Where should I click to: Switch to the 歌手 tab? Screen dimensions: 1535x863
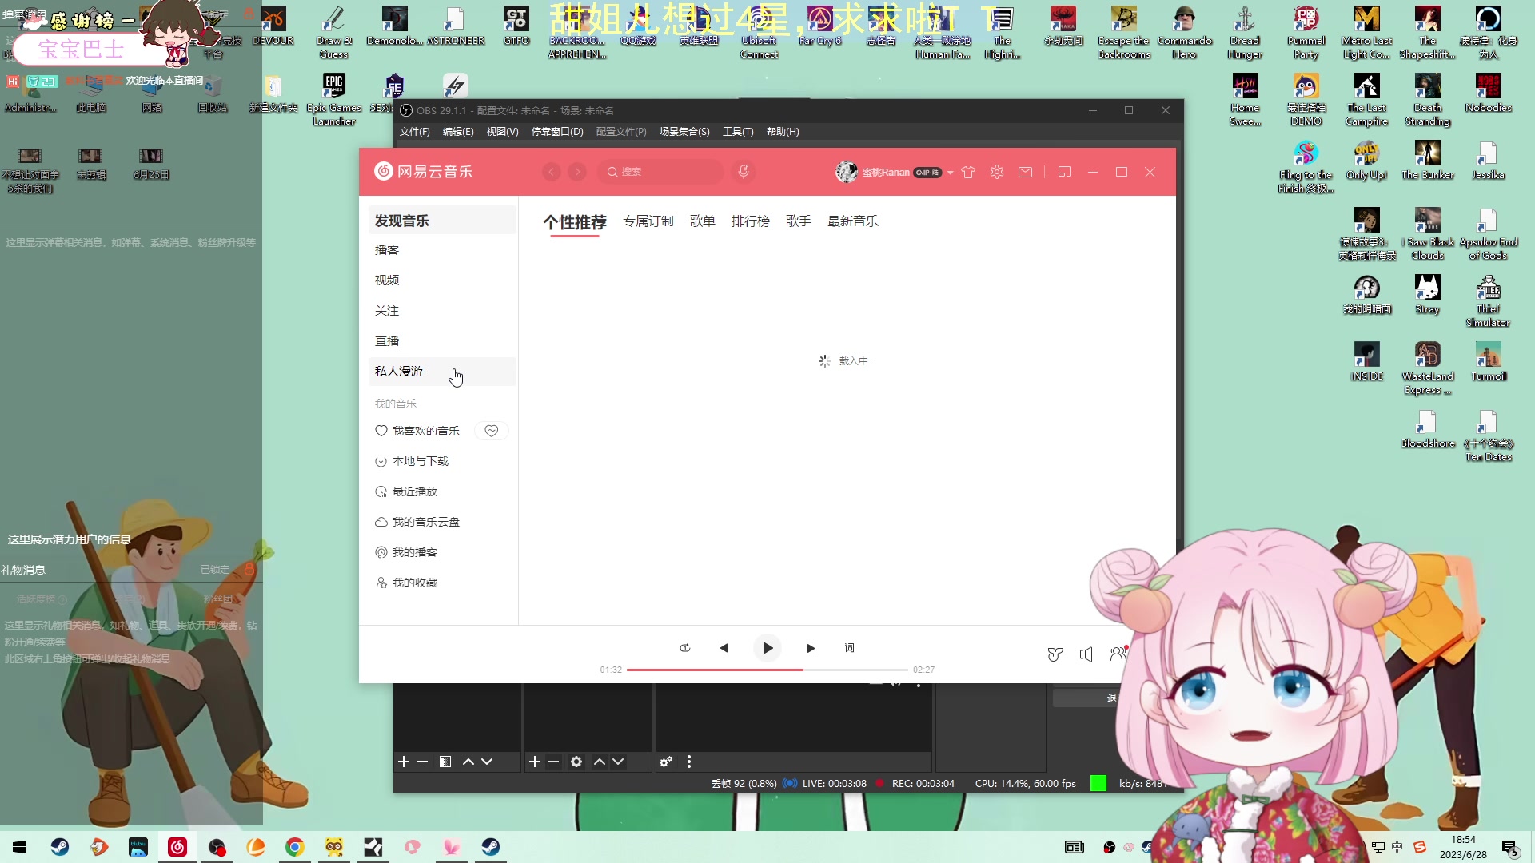coord(799,221)
